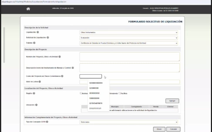
Task: Check the Andina region checkbox
Action: click(x=81, y=93)
